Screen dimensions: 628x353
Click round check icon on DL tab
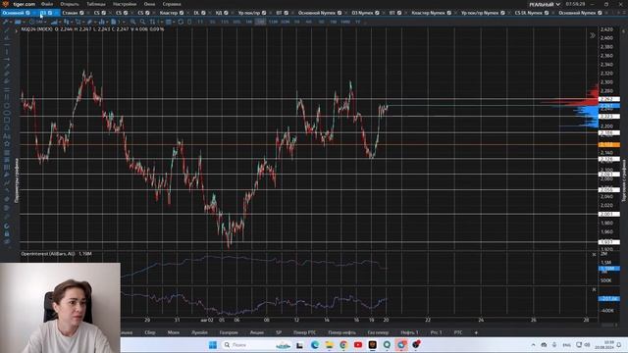203,13
